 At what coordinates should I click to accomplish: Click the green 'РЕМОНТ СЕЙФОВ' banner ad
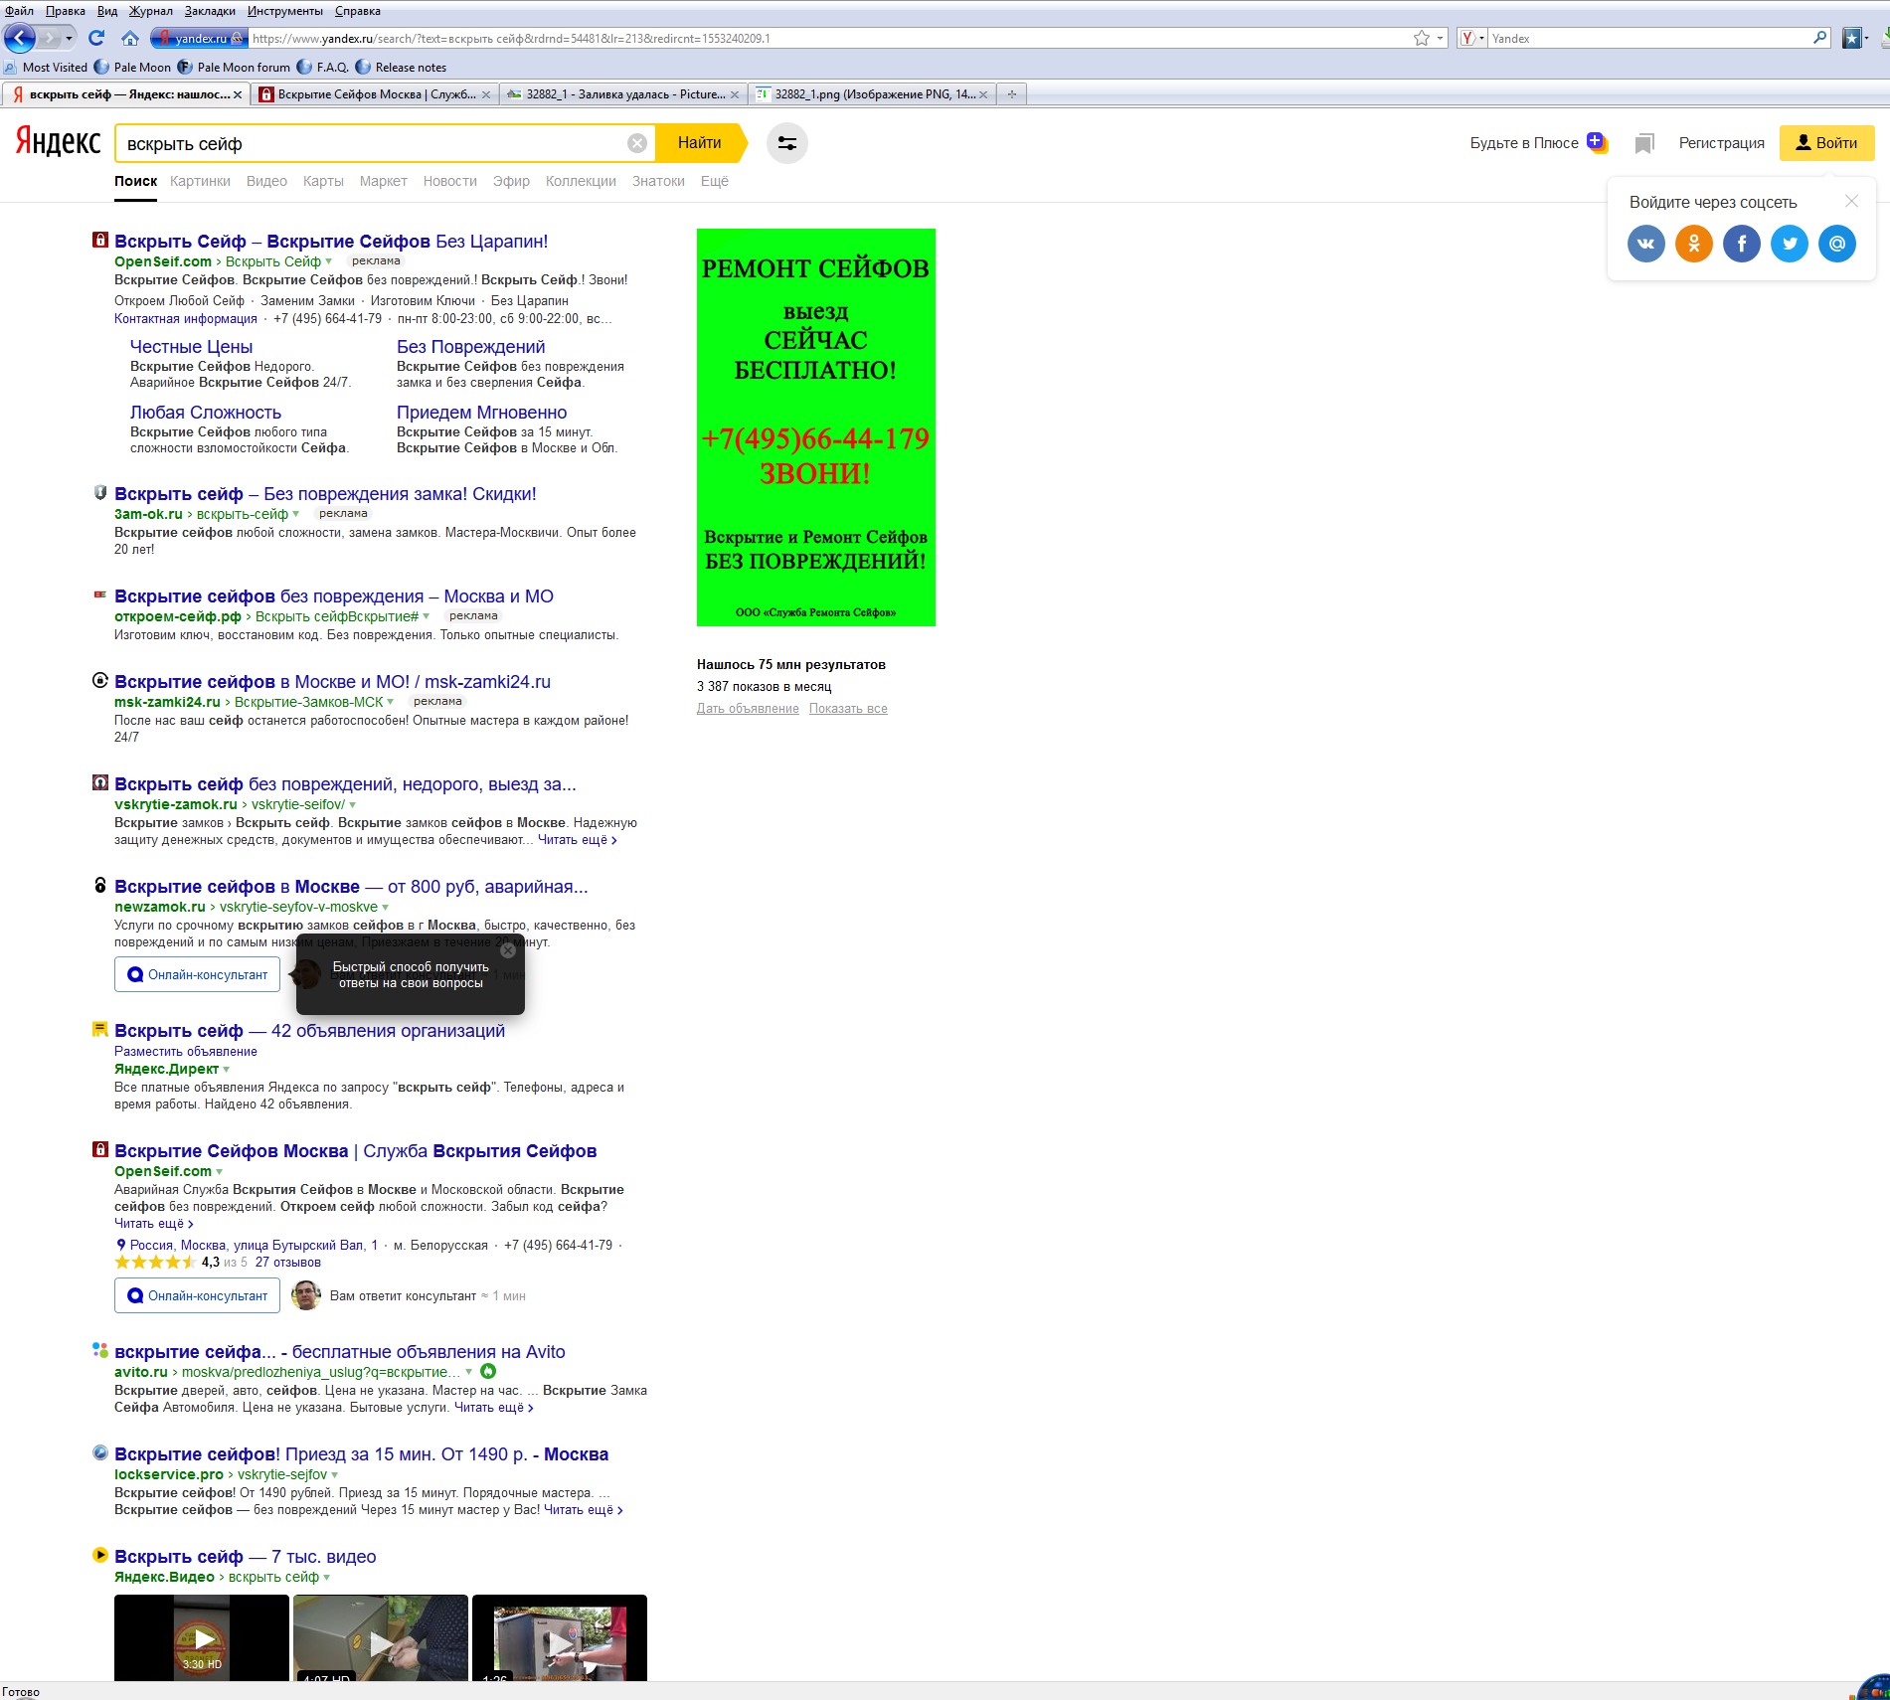[816, 427]
